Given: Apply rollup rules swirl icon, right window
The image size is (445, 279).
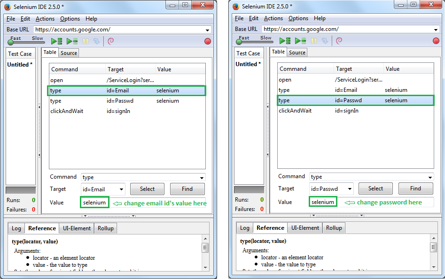Looking at the screenshot, I should (339, 41).
